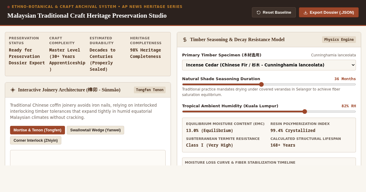This screenshot has width=366, height=192.
Task: Click the joinery icon beside Interactive Joinery Architecture
Action: coord(13,90)
